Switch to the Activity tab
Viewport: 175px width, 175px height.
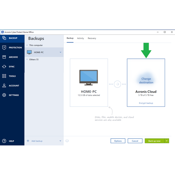(80, 38)
